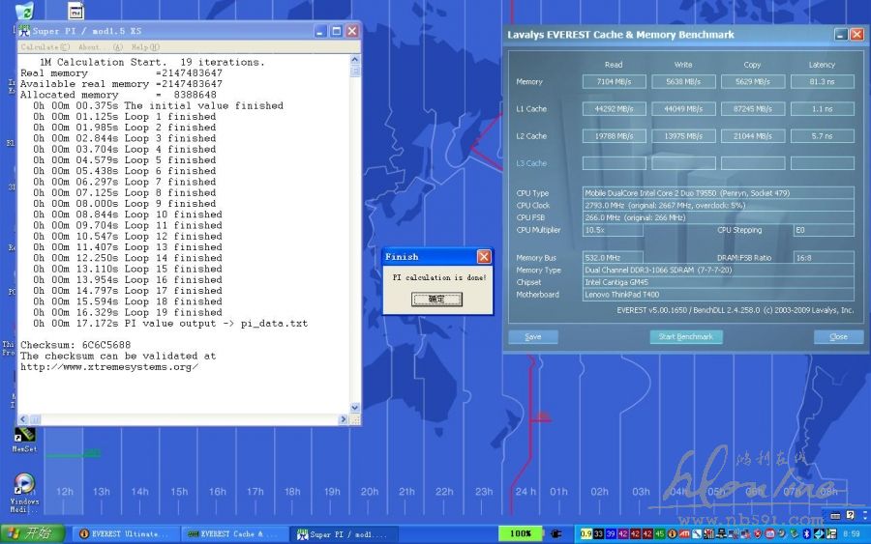Image resolution: width=871 pixels, height=544 pixels.
Task: Click the Close button in EVEREST benchmark
Action: coord(838,336)
